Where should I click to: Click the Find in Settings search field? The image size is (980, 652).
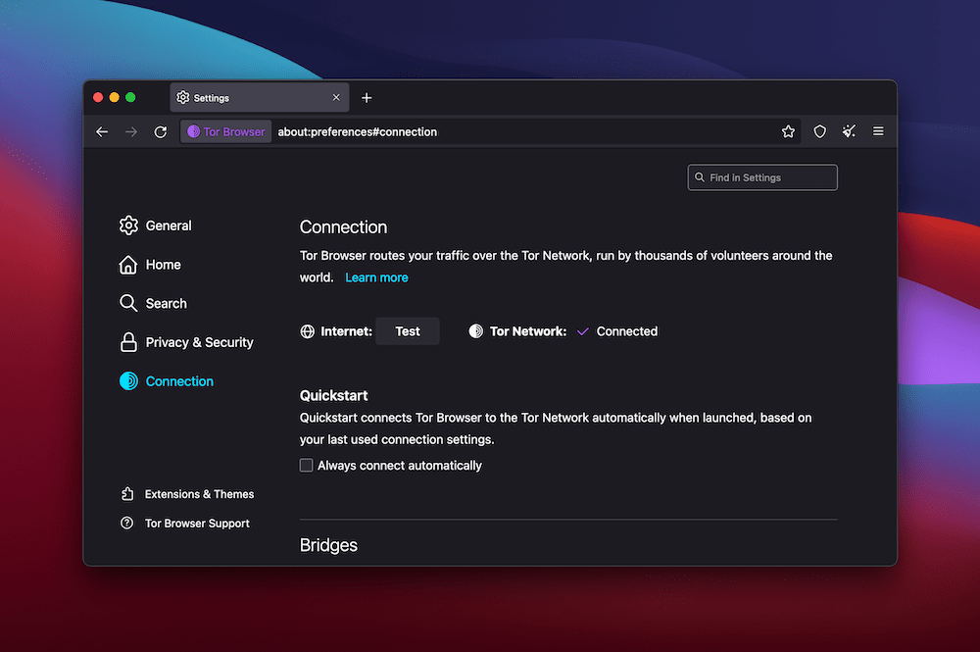(761, 176)
